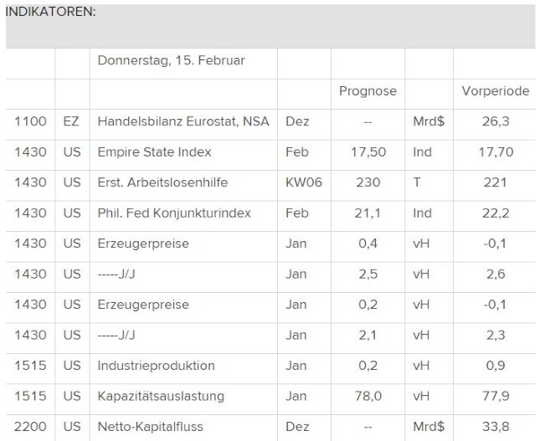Click the INDIKATOREN header text
This screenshot has width=550, height=441.
(50, 13)
